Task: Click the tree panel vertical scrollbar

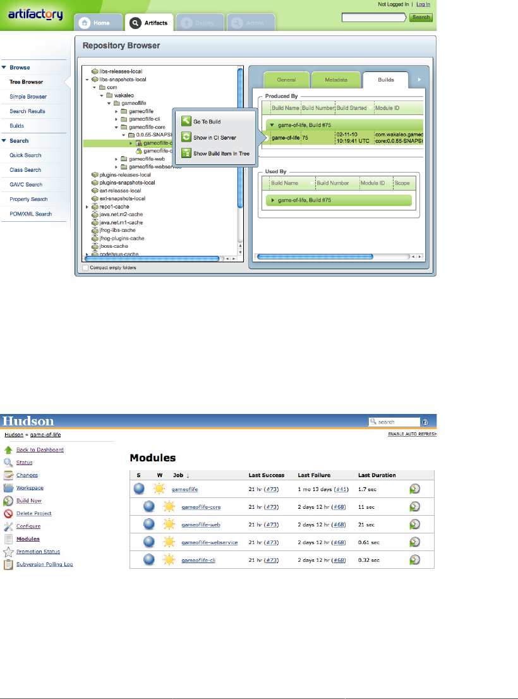Action: coord(241,138)
